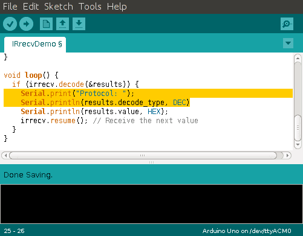Viewport: 303px width, 236px height.
Task: Select the IRrecvDemo tab
Action: tap(35, 44)
